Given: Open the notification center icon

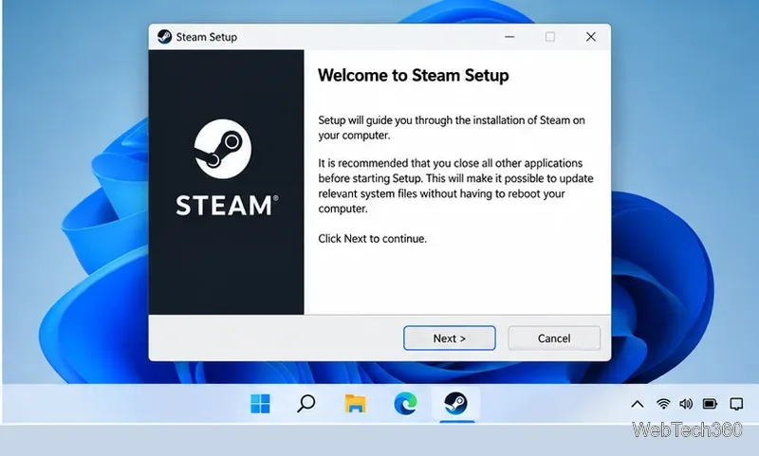Looking at the screenshot, I should [x=736, y=403].
